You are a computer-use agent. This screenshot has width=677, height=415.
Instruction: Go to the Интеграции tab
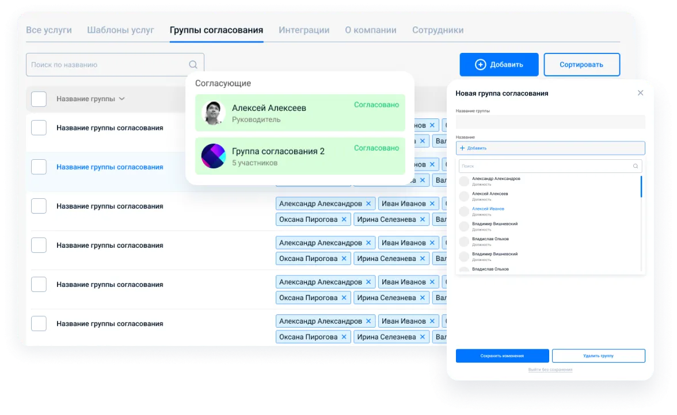coord(304,30)
